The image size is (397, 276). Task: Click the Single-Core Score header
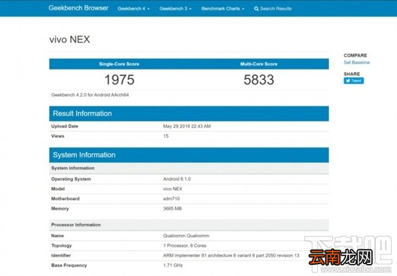pos(119,64)
